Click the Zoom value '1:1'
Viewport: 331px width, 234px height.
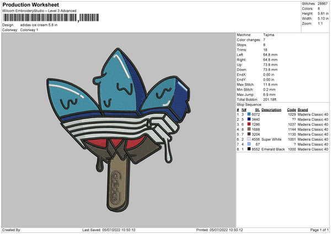tap(320, 23)
